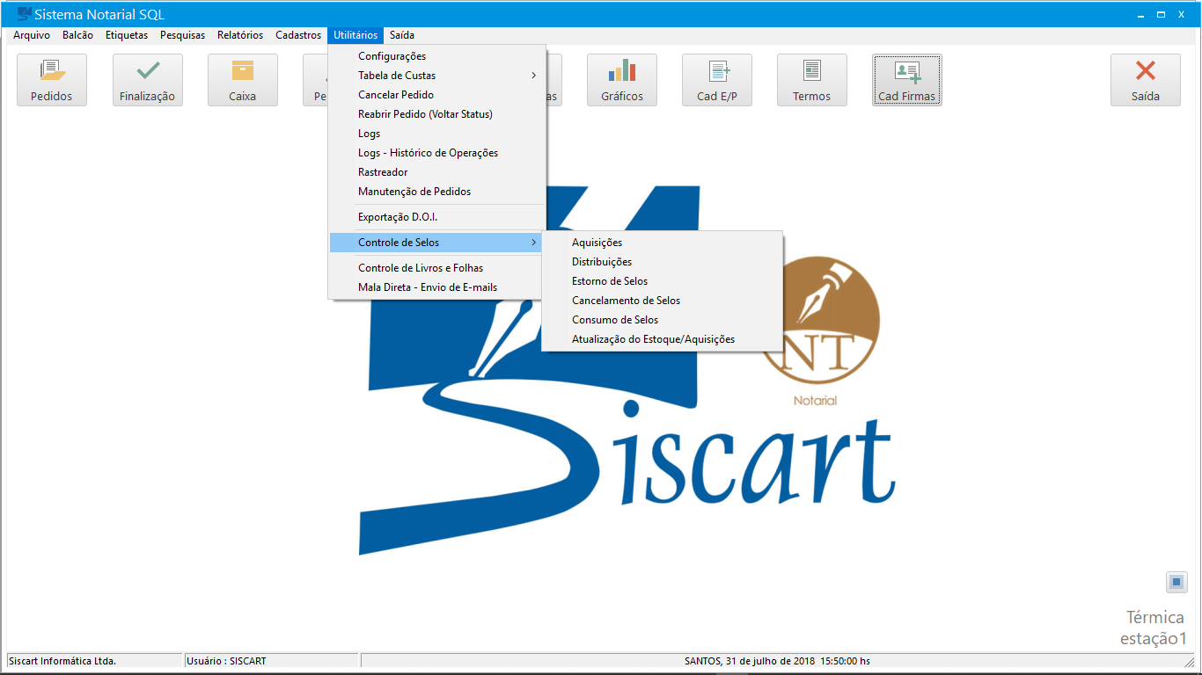1202x675 pixels.
Task: Select Cancelamento de Selos
Action: pos(662,301)
